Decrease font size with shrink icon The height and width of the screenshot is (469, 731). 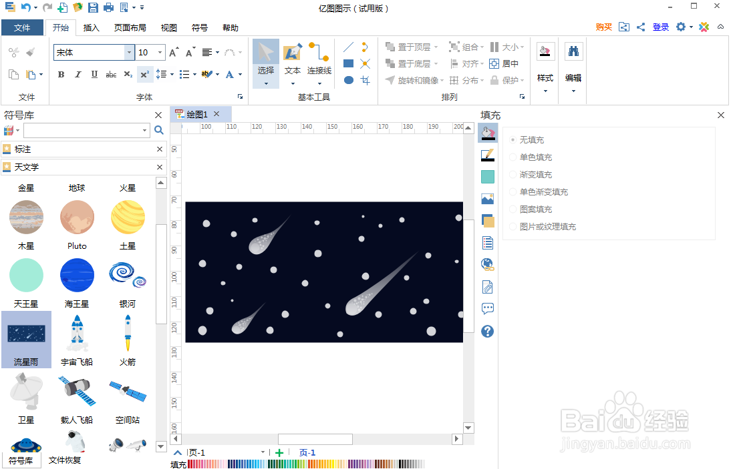pos(190,53)
